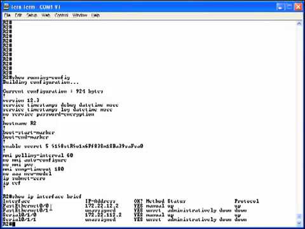Minimize the Tera Term window
Viewport: 305px width, 229px height.
[280, 7]
